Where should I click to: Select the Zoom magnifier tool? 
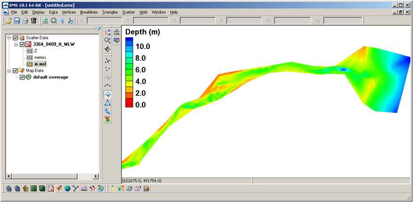pyautogui.click(x=107, y=40)
